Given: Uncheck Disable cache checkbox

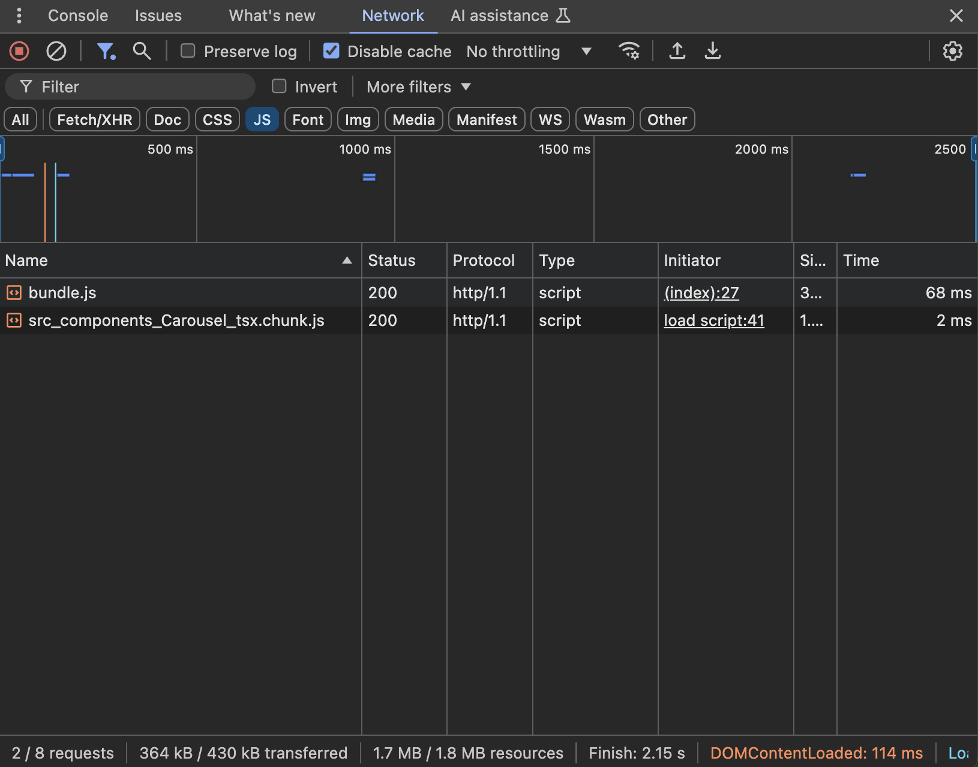Looking at the screenshot, I should click(x=331, y=51).
